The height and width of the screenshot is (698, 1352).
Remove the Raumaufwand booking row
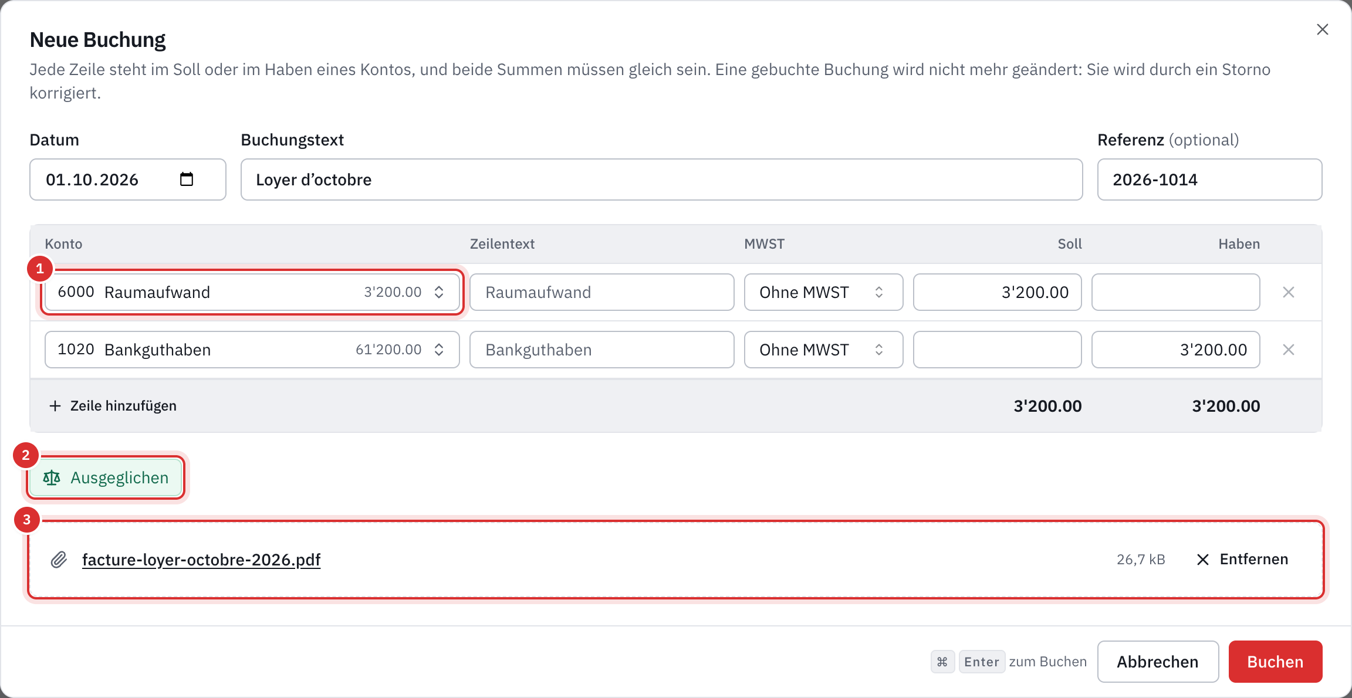click(x=1289, y=292)
